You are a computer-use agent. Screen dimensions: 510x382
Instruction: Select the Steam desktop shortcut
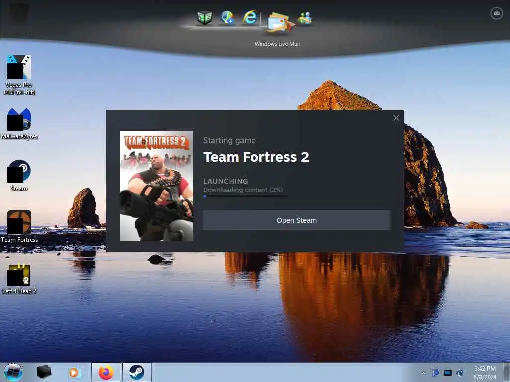click(x=19, y=175)
